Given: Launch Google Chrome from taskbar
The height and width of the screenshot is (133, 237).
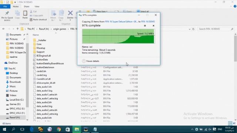Looking at the screenshot, I should point(59,129).
